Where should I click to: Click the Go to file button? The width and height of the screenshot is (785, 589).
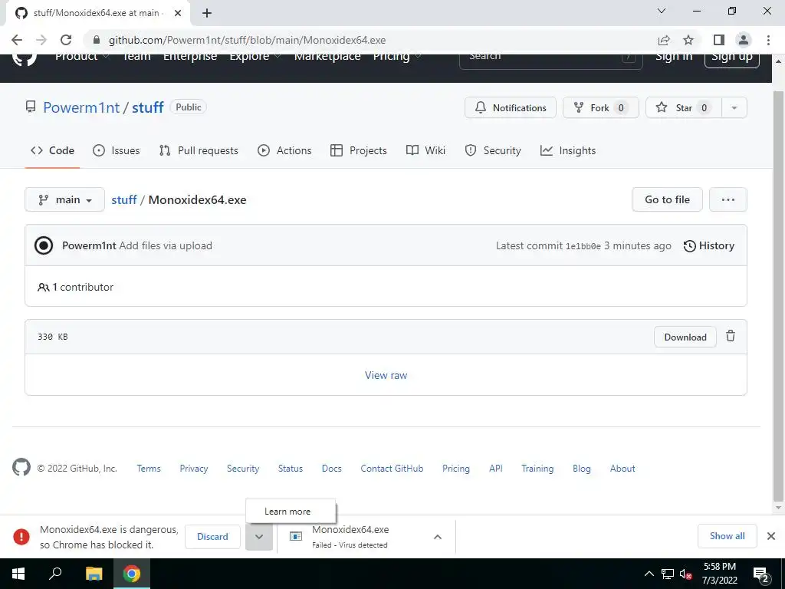pyautogui.click(x=667, y=200)
